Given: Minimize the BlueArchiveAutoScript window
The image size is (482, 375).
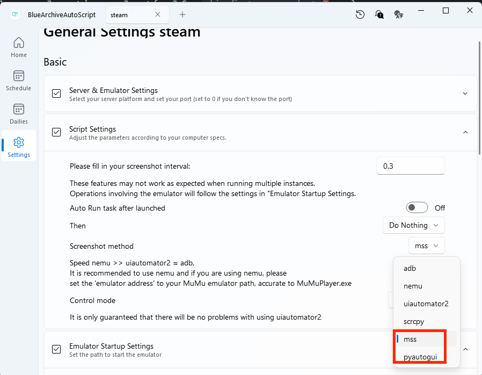Looking at the screenshot, I should (x=421, y=10).
